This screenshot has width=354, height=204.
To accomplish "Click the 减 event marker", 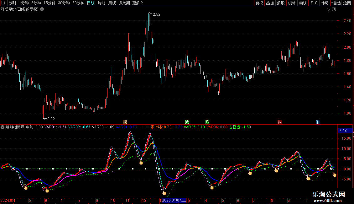I will [187, 122].
